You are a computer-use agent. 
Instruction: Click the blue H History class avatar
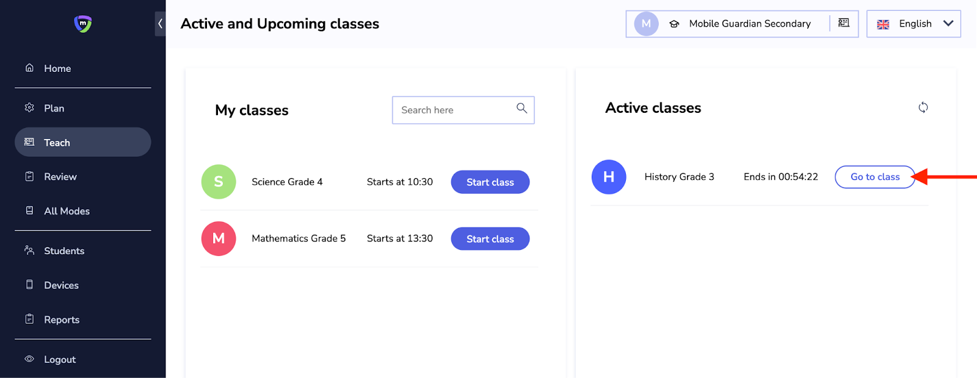tap(609, 177)
